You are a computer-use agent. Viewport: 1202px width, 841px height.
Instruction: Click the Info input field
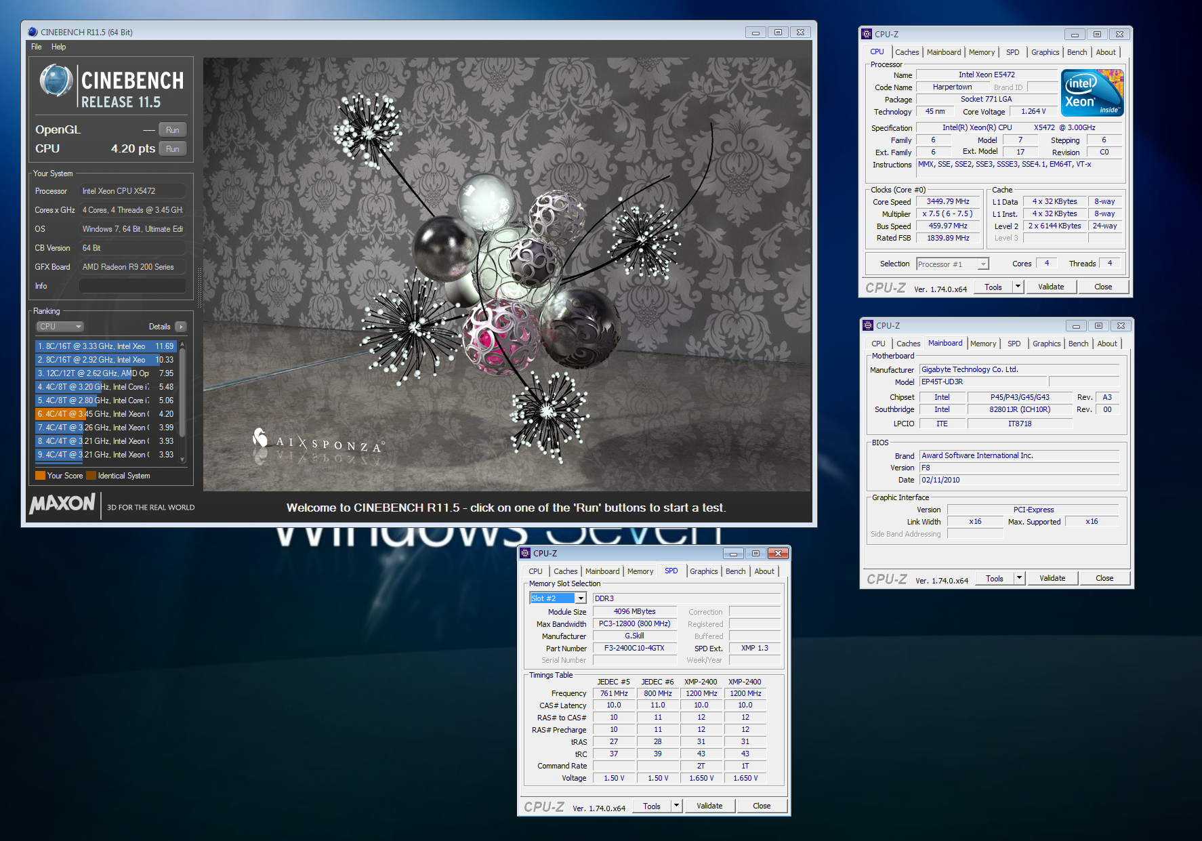133,286
